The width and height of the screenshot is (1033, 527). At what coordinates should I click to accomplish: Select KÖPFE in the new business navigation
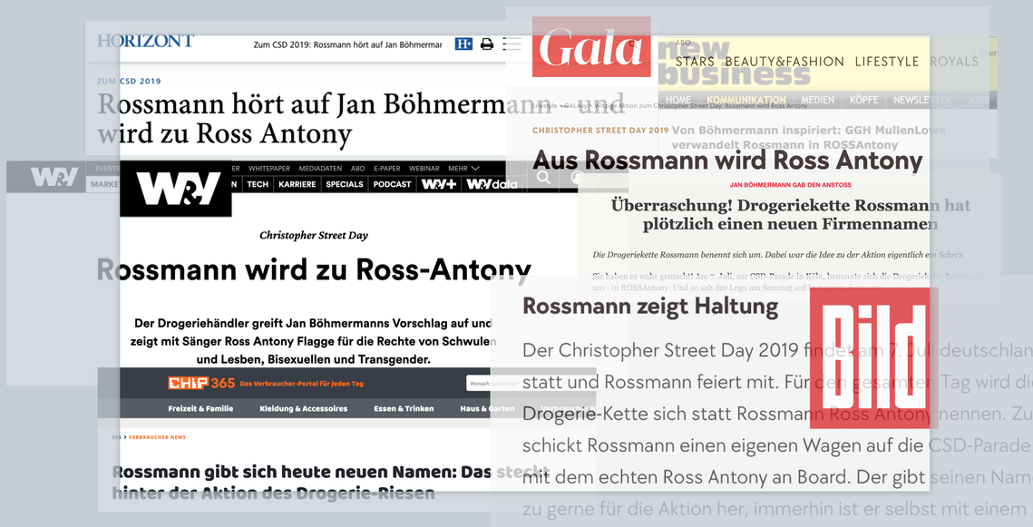point(863,100)
